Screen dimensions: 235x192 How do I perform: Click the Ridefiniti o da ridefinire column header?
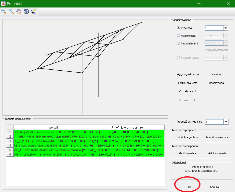tap(127, 127)
